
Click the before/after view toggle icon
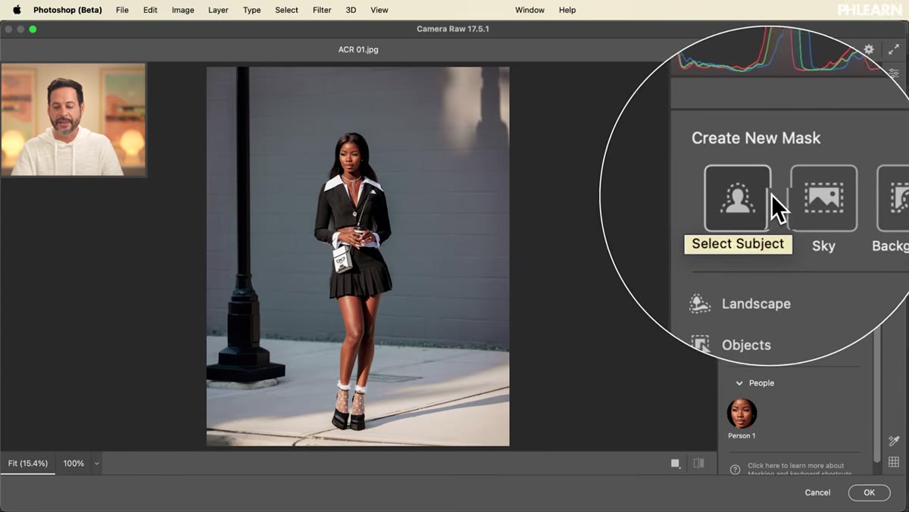698,464
